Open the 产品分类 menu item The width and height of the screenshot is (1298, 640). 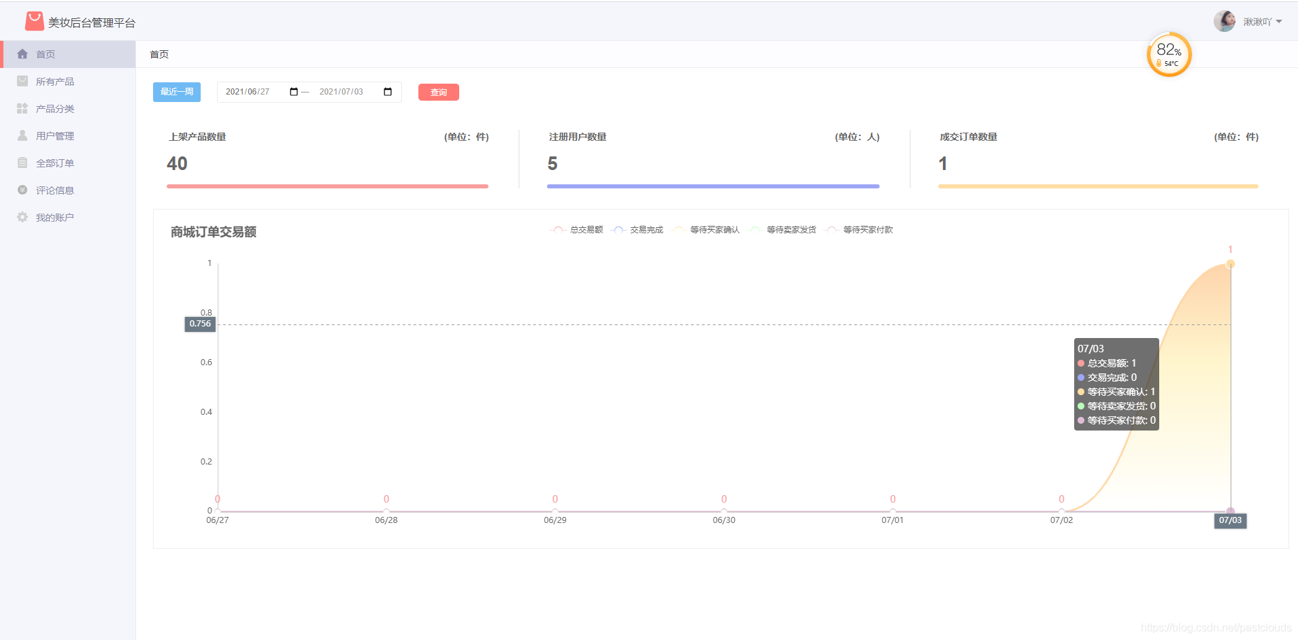(68, 109)
